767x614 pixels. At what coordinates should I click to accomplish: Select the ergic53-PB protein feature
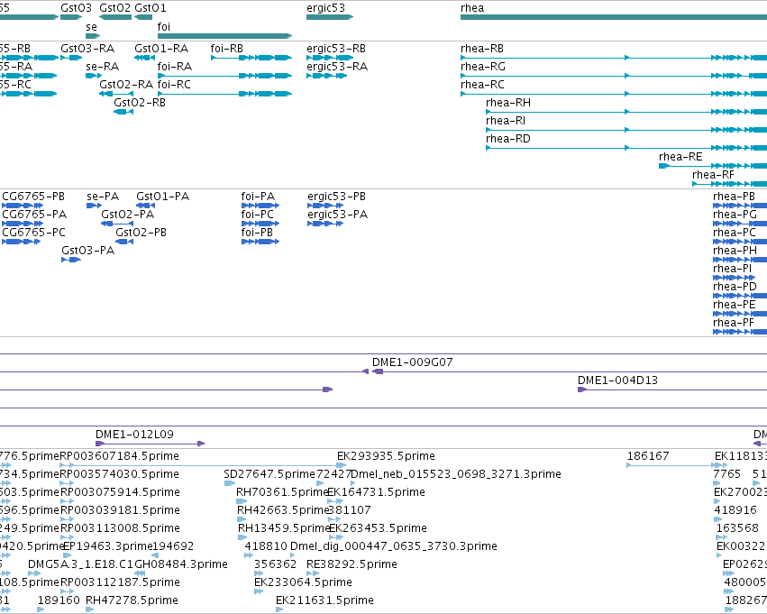[x=325, y=206]
